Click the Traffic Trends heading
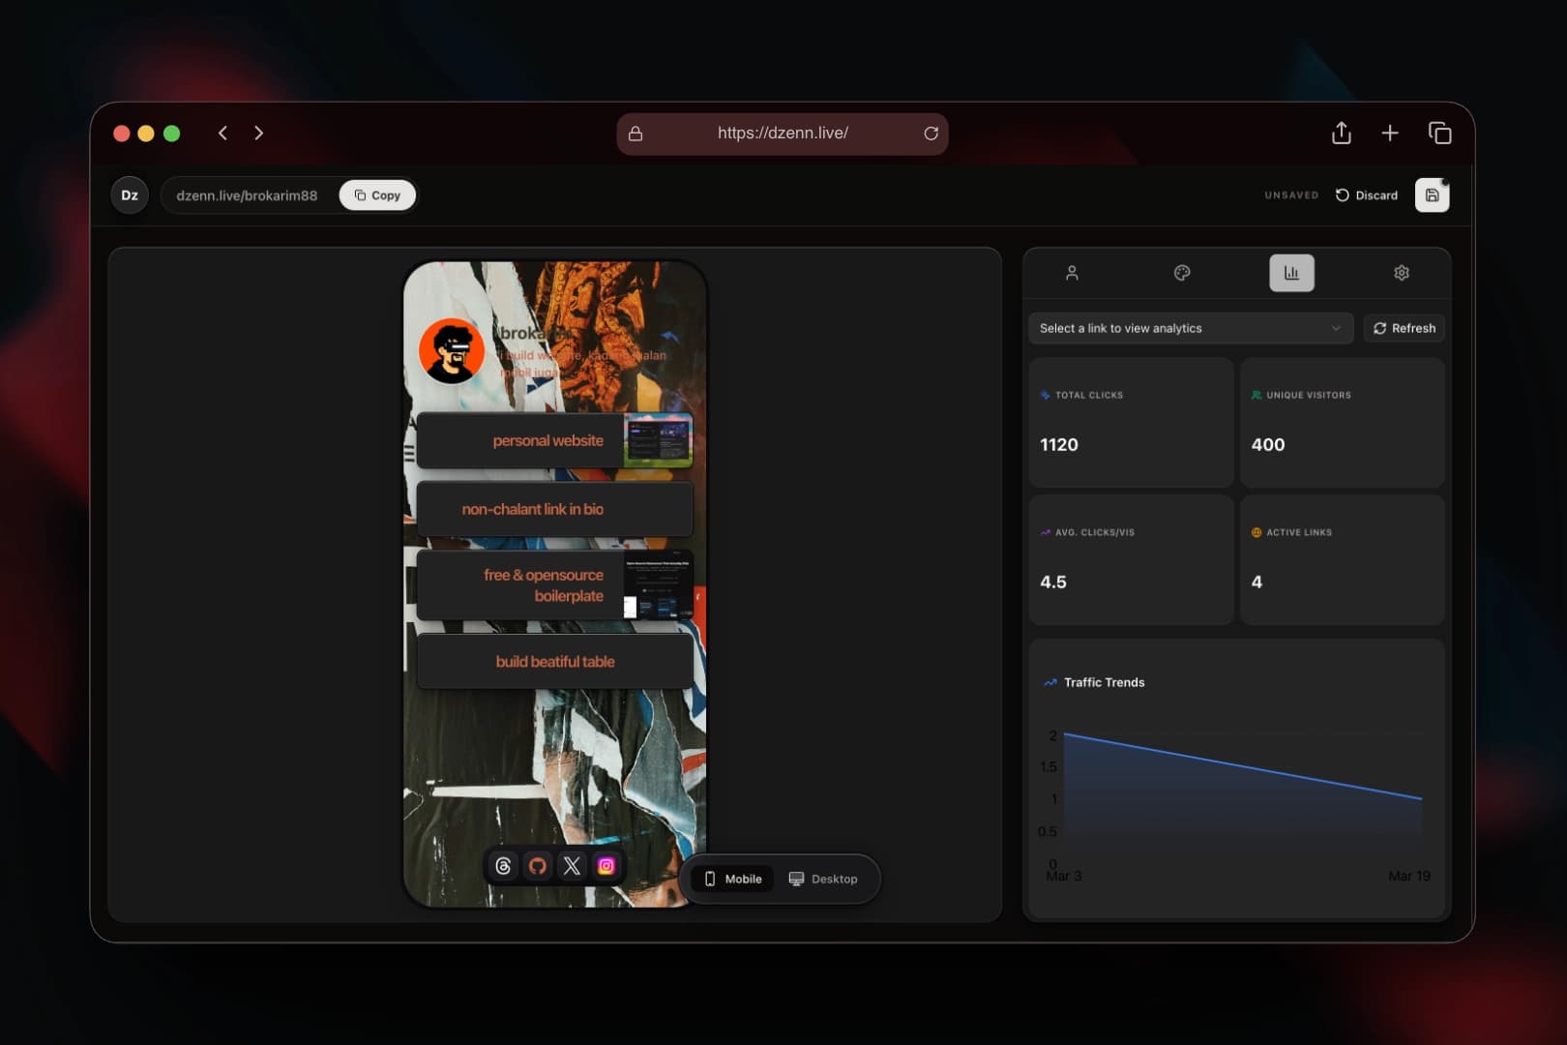This screenshot has width=1567, height=1045. point(1104,682)
